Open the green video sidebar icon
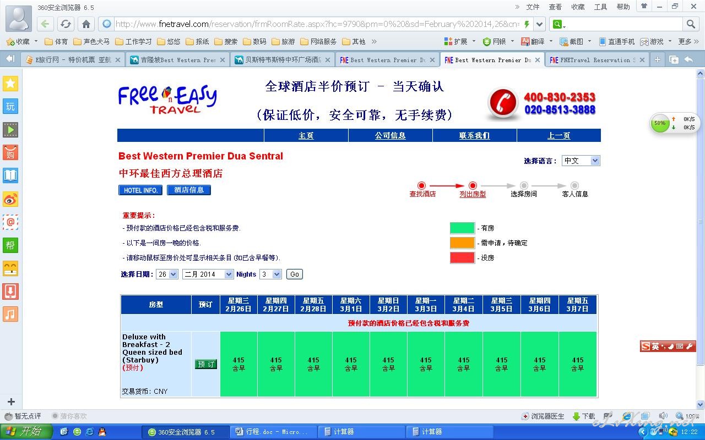This screenshot has width=705, height=440. pos(10,129)
